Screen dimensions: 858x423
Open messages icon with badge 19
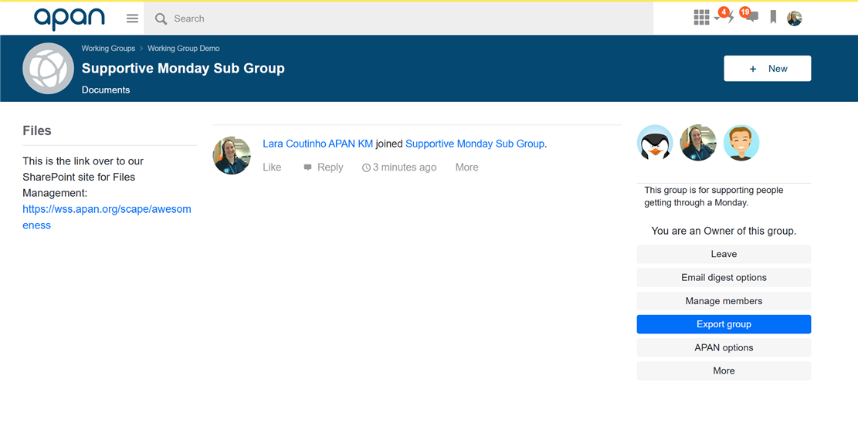[x=750, y=15]
